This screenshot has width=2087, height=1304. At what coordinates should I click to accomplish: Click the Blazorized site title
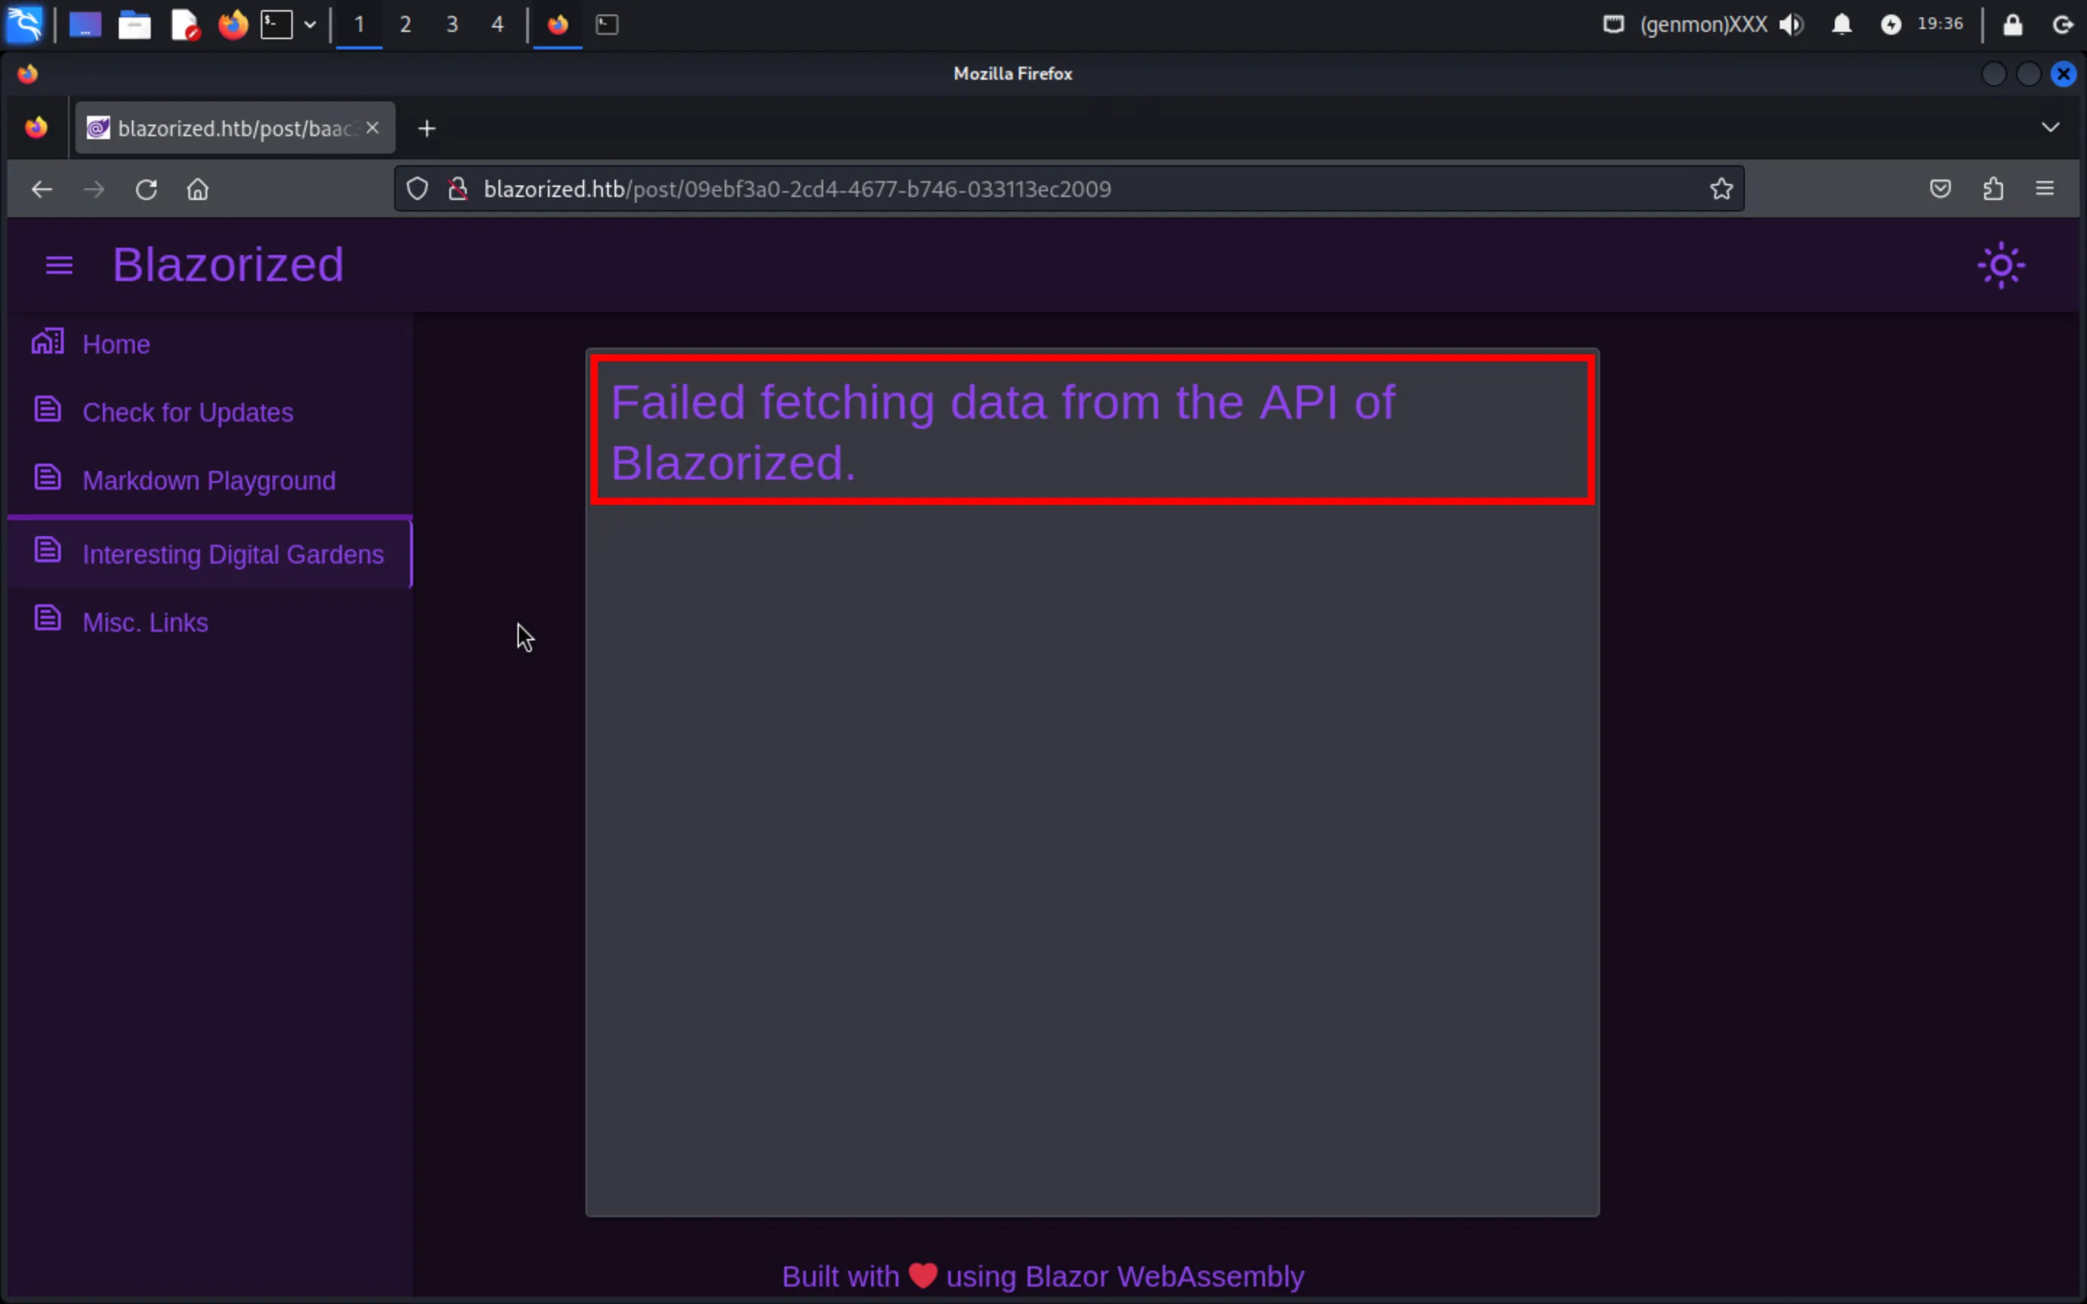[x=228, y=264]
